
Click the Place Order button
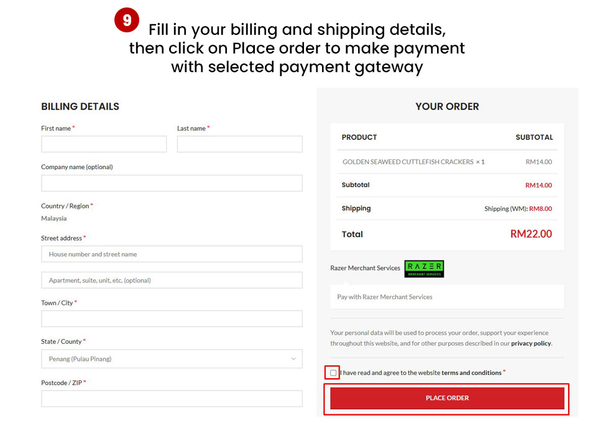click(447, 398)
